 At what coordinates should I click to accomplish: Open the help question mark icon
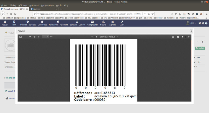point(206,23)
